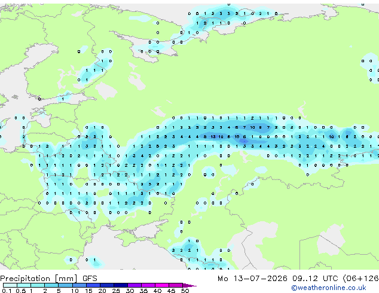Click the 15–20 mm blue swatch
The height and width of the screenshot is (293, 379).
click(x=93, y=285)
